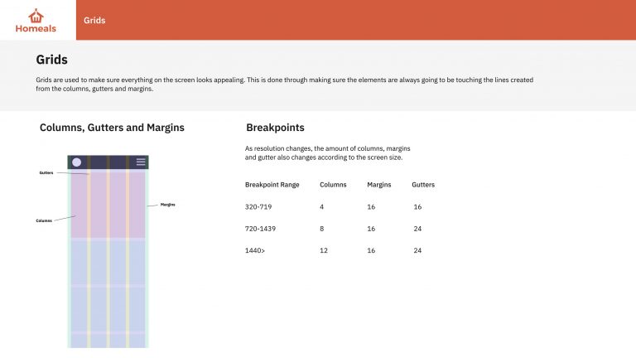Select the 320-719 breakpoint row
The width and height of the screenshot is (636, 358).
pyautogui.click(x=334, y=207)
